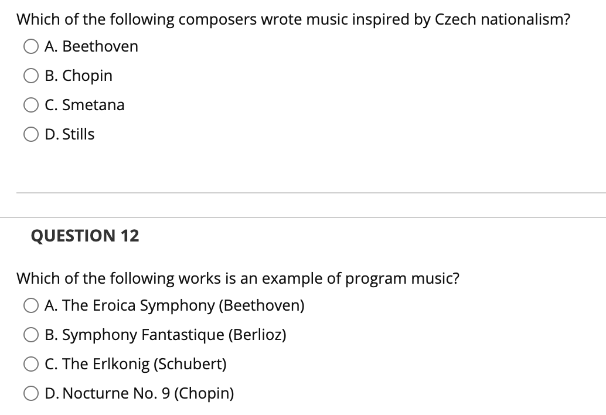606x415 pixels.
Task: Select radio button for B. Symphony Fantastique
Action: (30, 335)
